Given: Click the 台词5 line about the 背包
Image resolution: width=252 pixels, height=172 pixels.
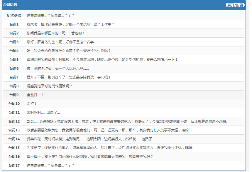Looking at the screenshot, I should (x=102, y=59).
